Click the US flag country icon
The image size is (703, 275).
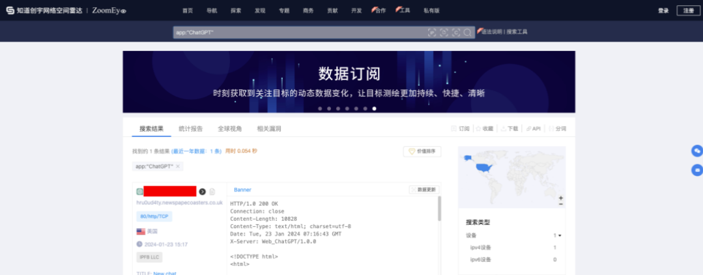click(x=141, y=231)
